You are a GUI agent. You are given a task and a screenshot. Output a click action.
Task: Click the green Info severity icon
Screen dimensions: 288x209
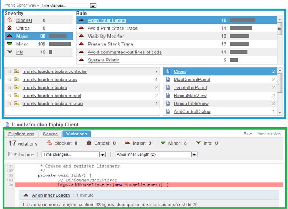pyautogui.click(x=10, y=52)
